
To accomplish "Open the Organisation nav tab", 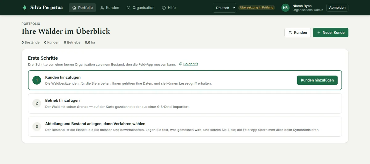I will 141,8.
